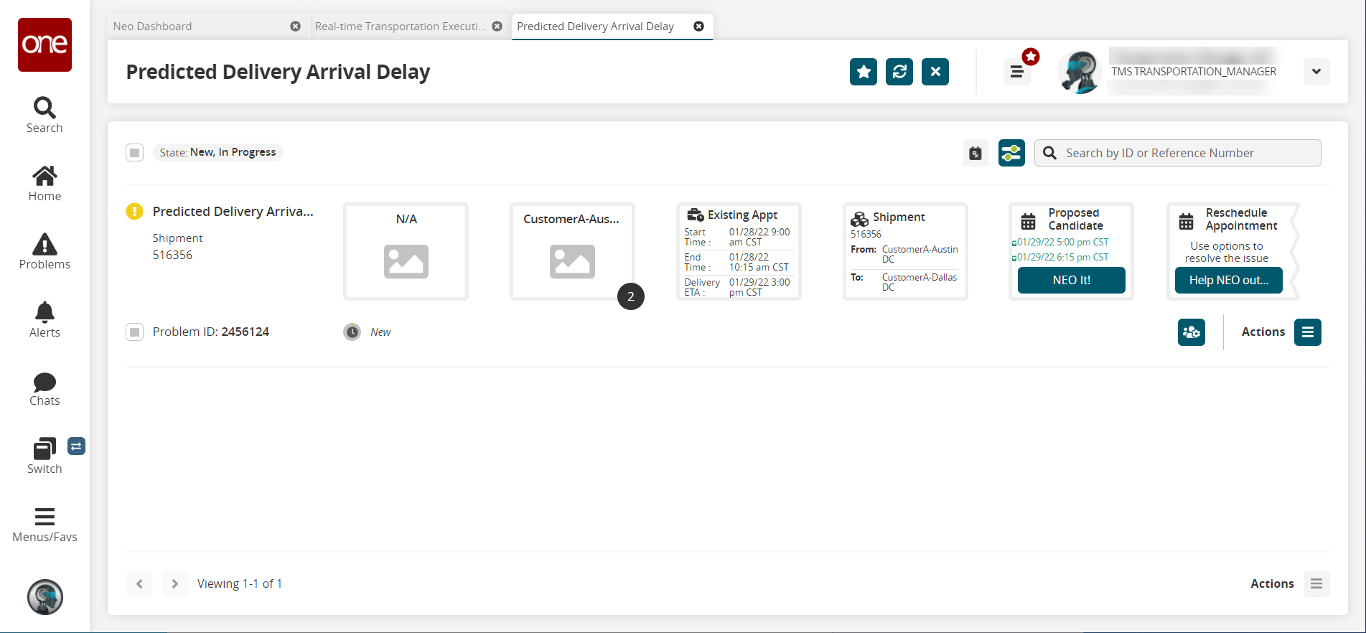1366x633 pixels.
Task: Go to the next page of results
Action: click(x=174, y=583)
